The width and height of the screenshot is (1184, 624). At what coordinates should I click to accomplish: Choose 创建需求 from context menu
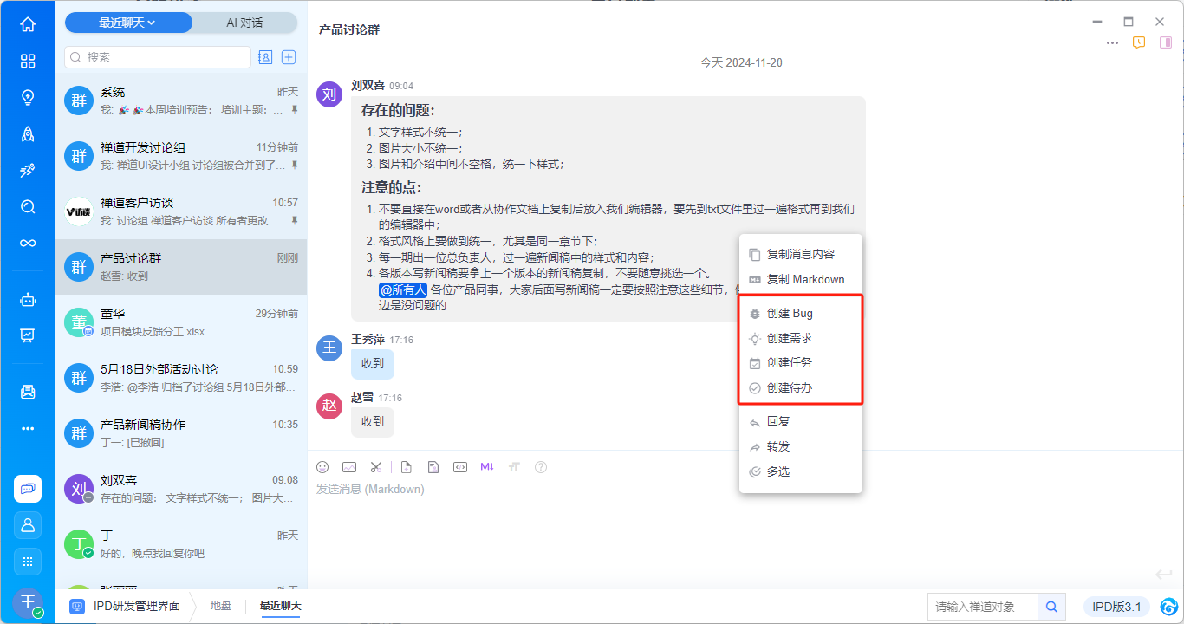coord(801,339)
